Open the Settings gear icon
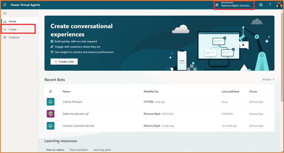The width and height of the screenshot is (284, 153). [x=261, y=5]
